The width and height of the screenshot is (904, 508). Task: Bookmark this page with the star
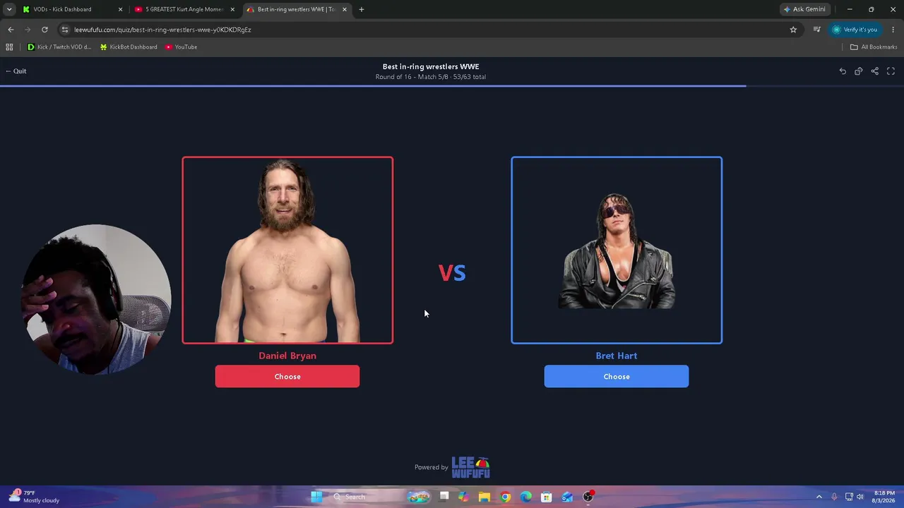coord(793,30)
